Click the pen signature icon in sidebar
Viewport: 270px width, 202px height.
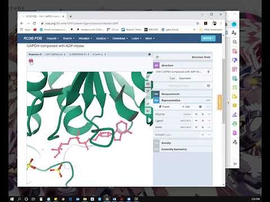click(x=235, y=114)
